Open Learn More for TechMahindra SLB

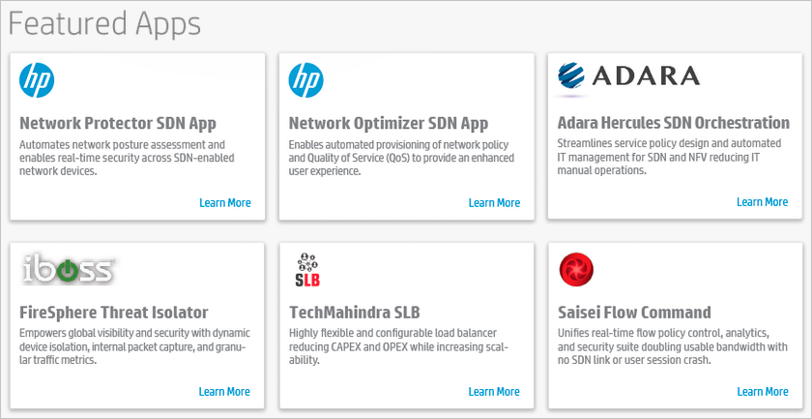click(494, 392)
